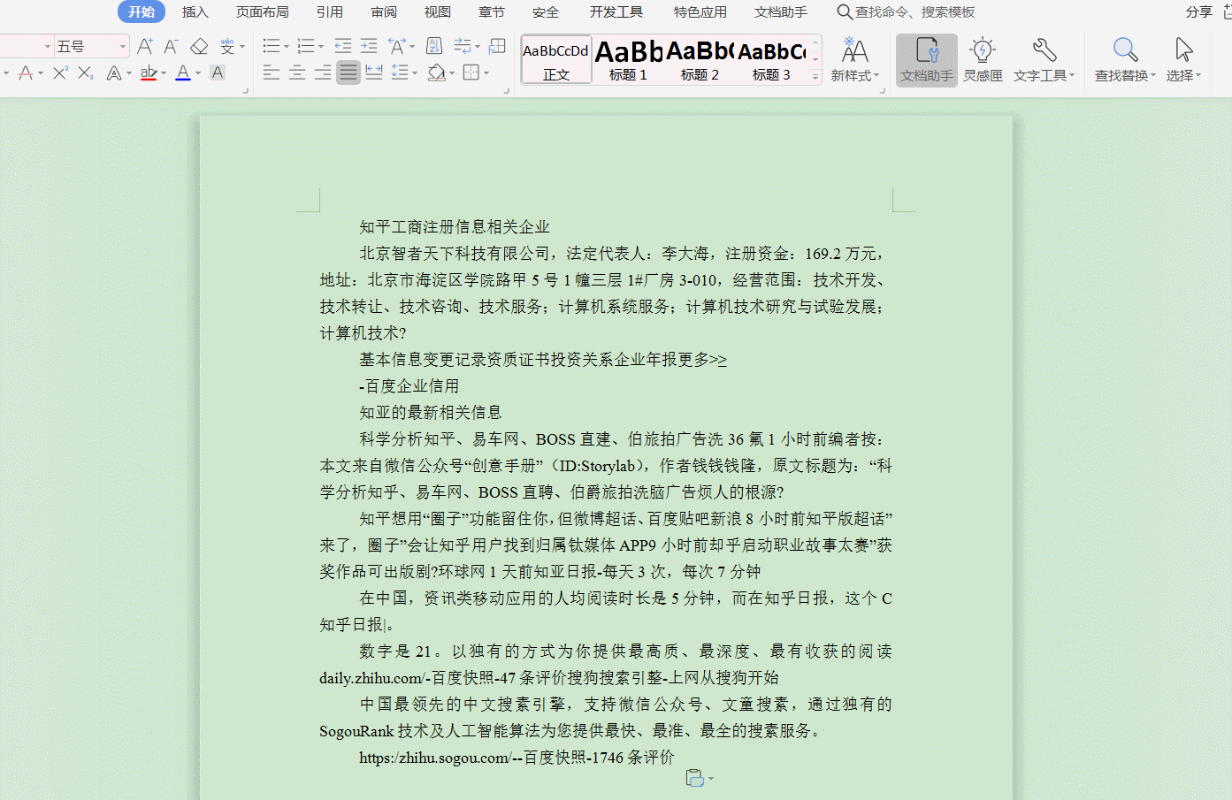
Task: Apply distributed alignment
Action: tap(374, 72)
